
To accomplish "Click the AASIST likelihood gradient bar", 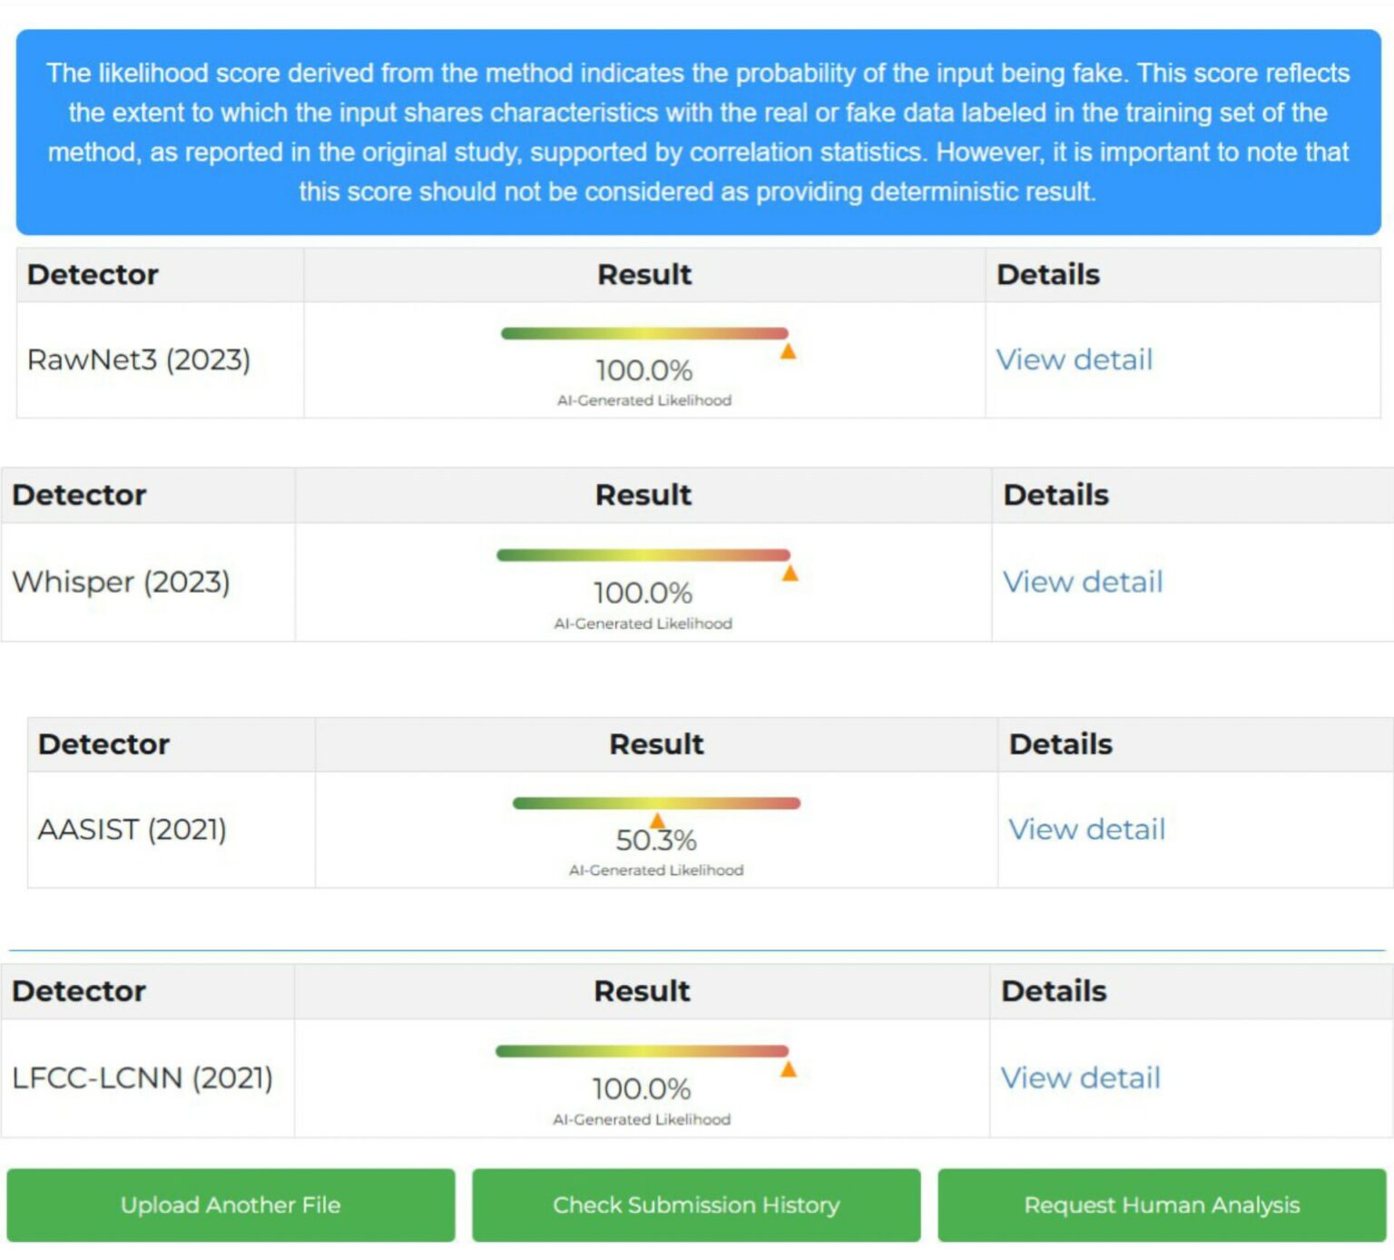I will coord(656,802).
